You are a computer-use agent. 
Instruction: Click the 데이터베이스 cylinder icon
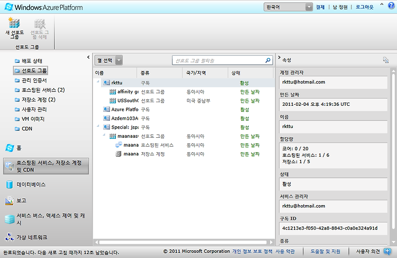coord(9,184)
